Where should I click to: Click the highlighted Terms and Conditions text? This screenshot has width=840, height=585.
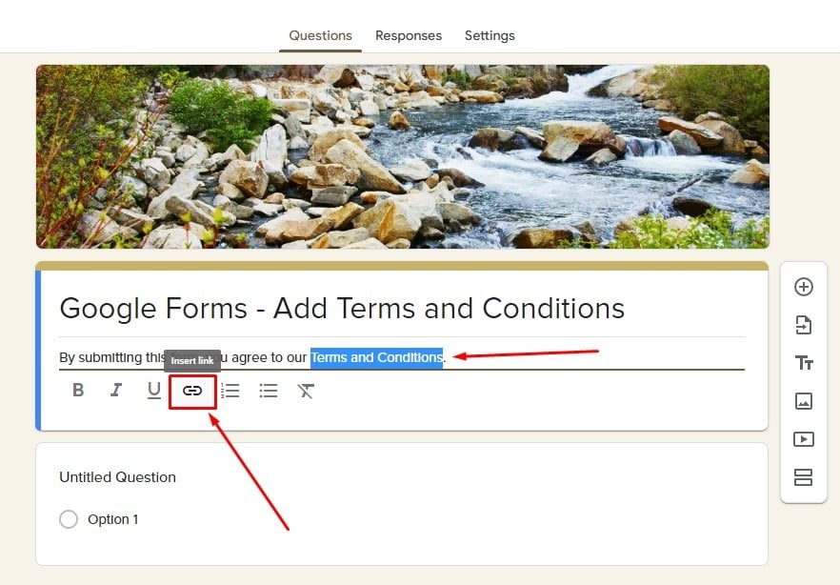(376, 357)
